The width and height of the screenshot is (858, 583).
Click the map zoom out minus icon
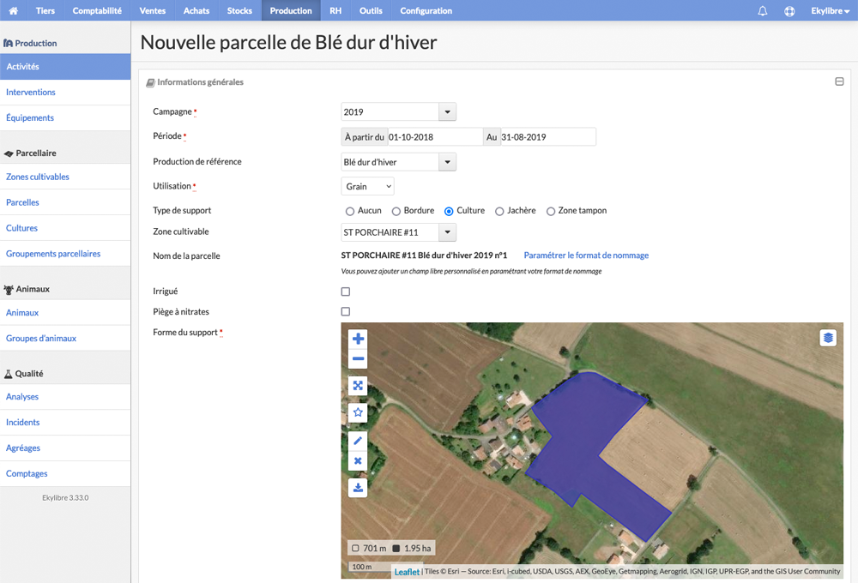pyautogui.click(x=358, y=358)
